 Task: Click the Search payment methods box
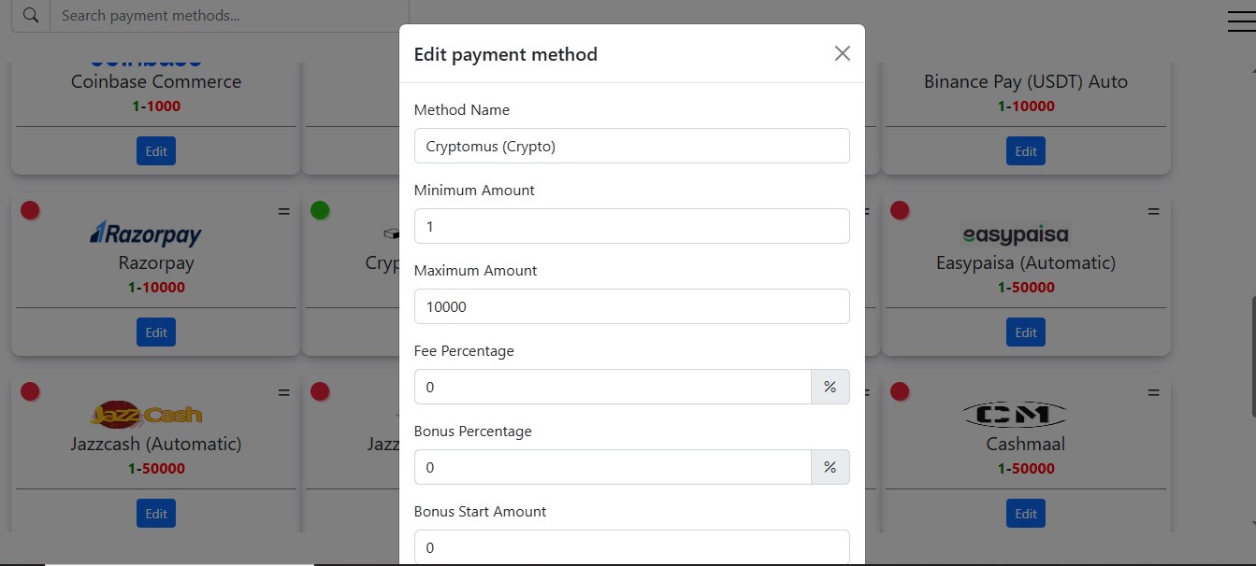pyautogui.click(x=229, y=16)
